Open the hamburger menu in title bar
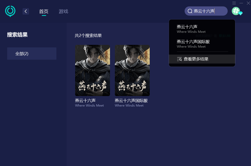The height and width of the screenshot is (166, 251). (x=234, y=3)
